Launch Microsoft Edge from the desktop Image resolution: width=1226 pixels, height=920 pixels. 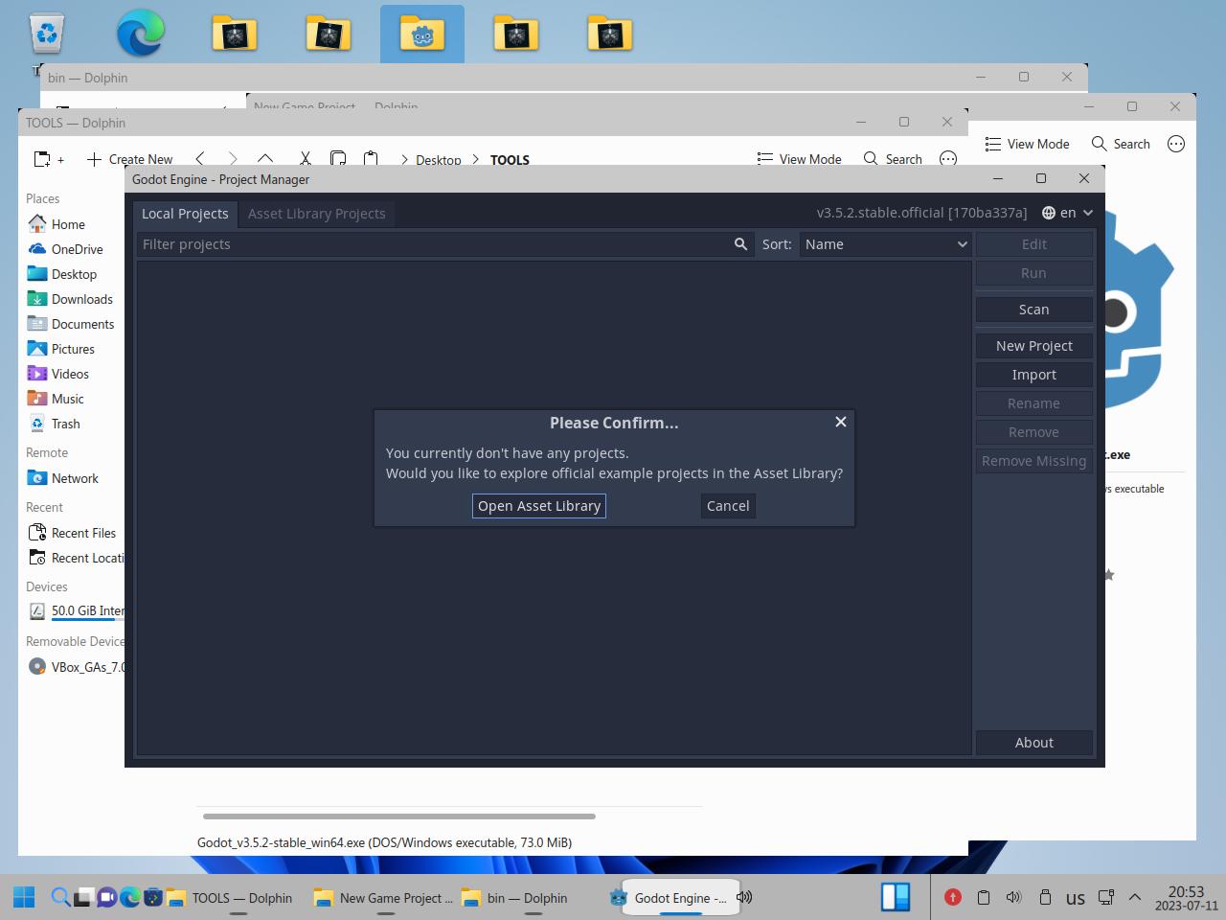click(140, 34)
